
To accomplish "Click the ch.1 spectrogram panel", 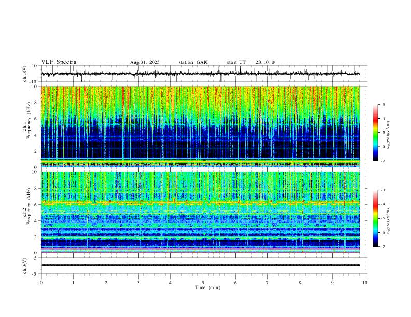I will [200, 126].
